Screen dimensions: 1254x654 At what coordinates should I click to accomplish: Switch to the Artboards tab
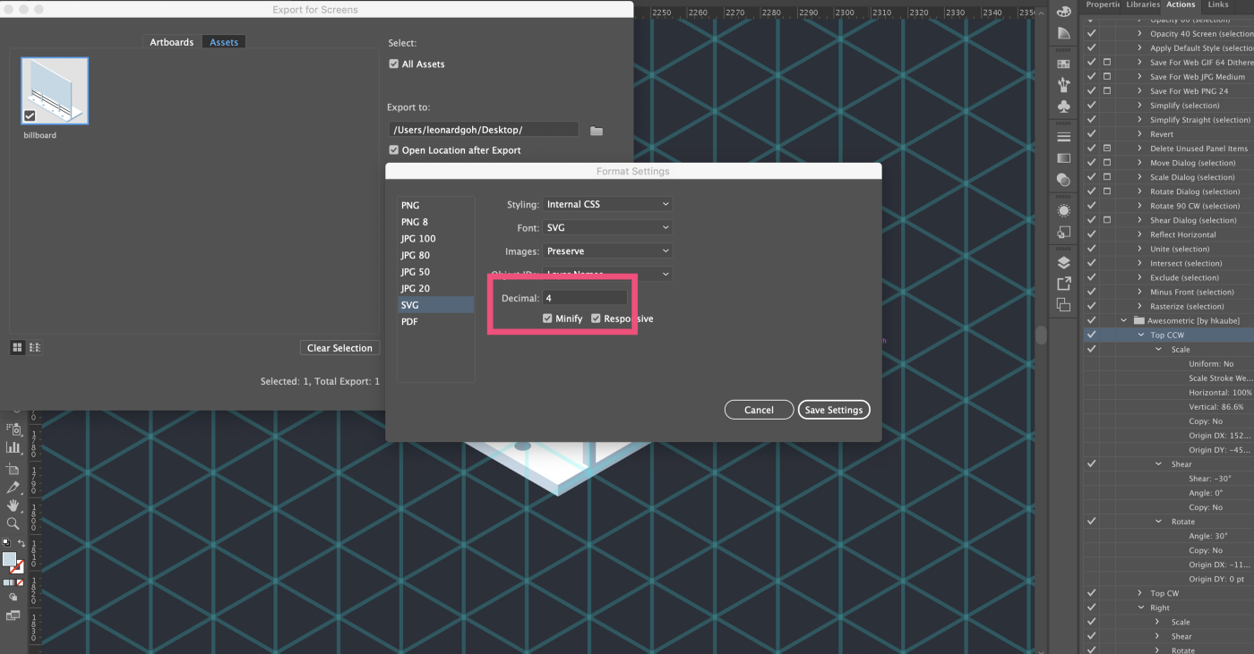point(171,42)
